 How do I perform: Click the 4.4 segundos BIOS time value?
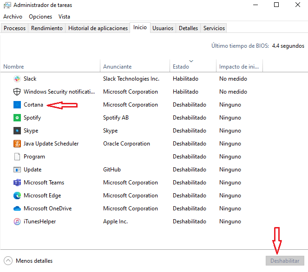[288, 46]
